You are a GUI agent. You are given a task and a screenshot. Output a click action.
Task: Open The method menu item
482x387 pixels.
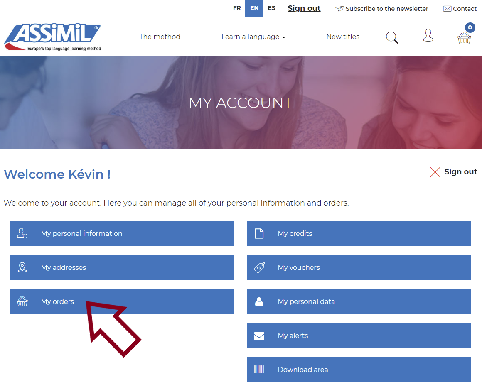coord(160,37)
